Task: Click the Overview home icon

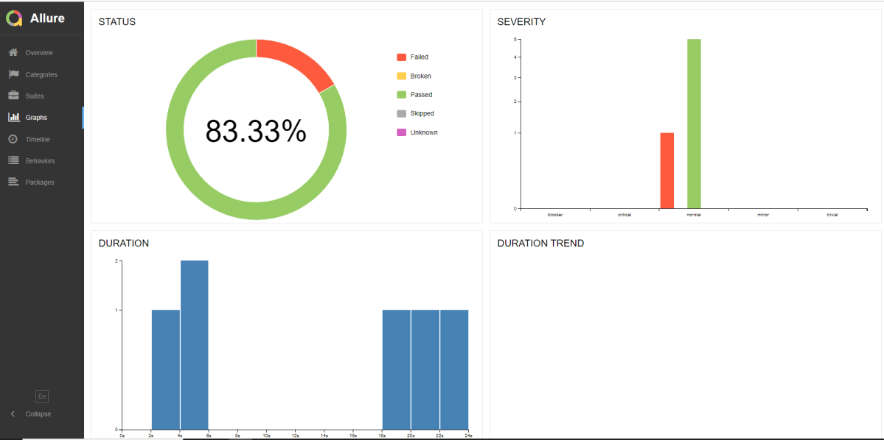Action: pos(13,53)
